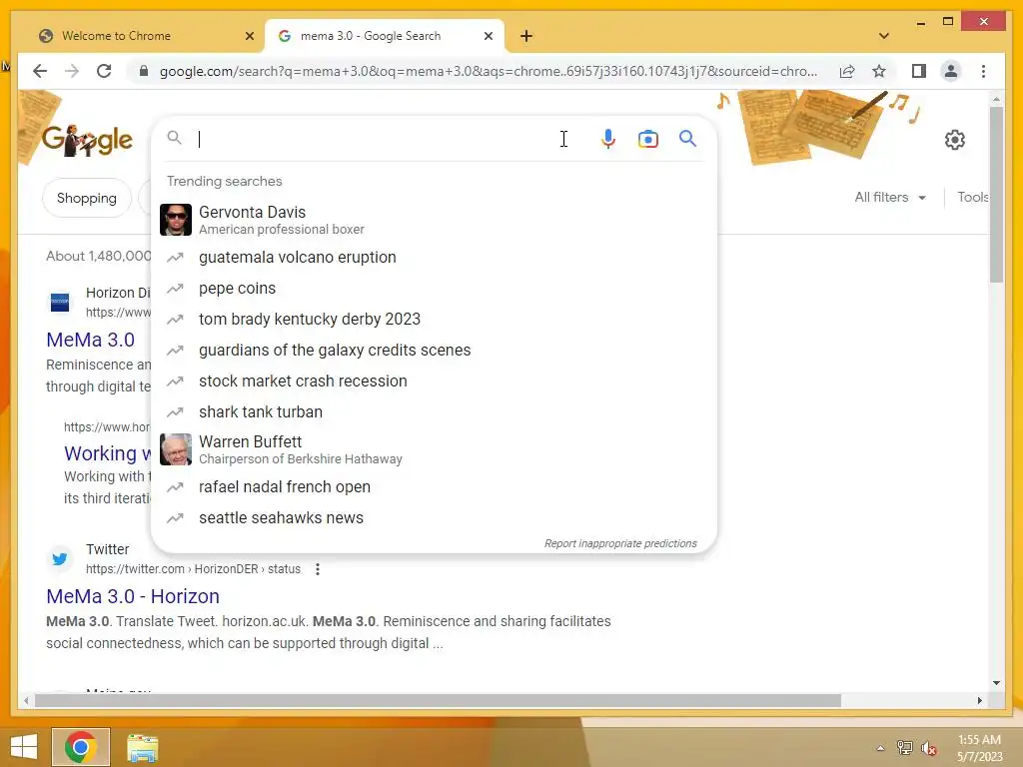Choose tom brady kentucky derby 2023 suggestion
This screenshot has width=1023, height=767.
click(x=434, y=319)
